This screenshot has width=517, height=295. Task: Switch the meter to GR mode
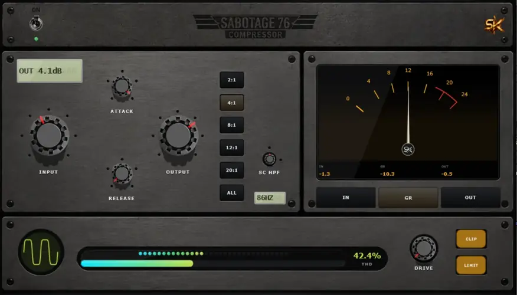coord(408,198)
